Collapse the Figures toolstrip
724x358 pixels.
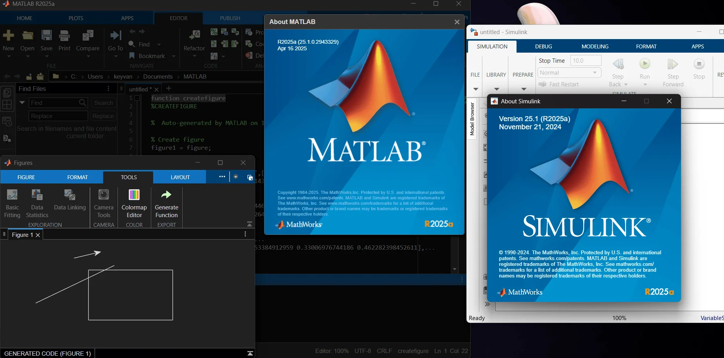(x=249, y=224)
